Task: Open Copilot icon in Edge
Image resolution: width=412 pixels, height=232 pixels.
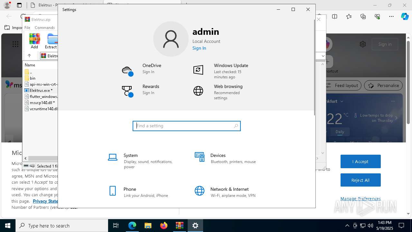Action: [405, 16]
